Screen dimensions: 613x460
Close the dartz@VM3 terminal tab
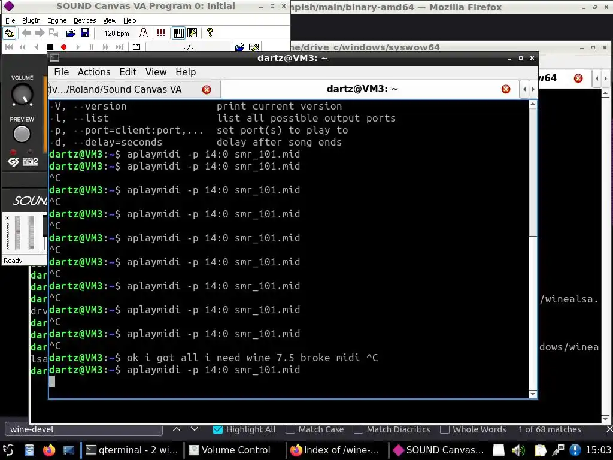coord(506,89)
